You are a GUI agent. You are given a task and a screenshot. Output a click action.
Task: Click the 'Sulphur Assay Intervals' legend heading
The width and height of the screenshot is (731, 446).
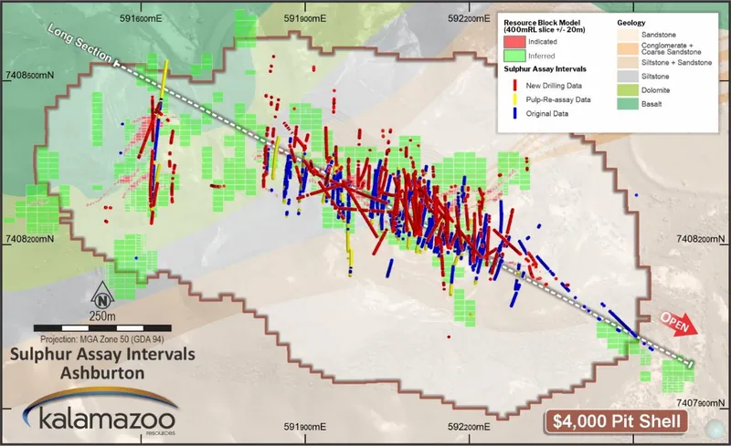[545, 69]
